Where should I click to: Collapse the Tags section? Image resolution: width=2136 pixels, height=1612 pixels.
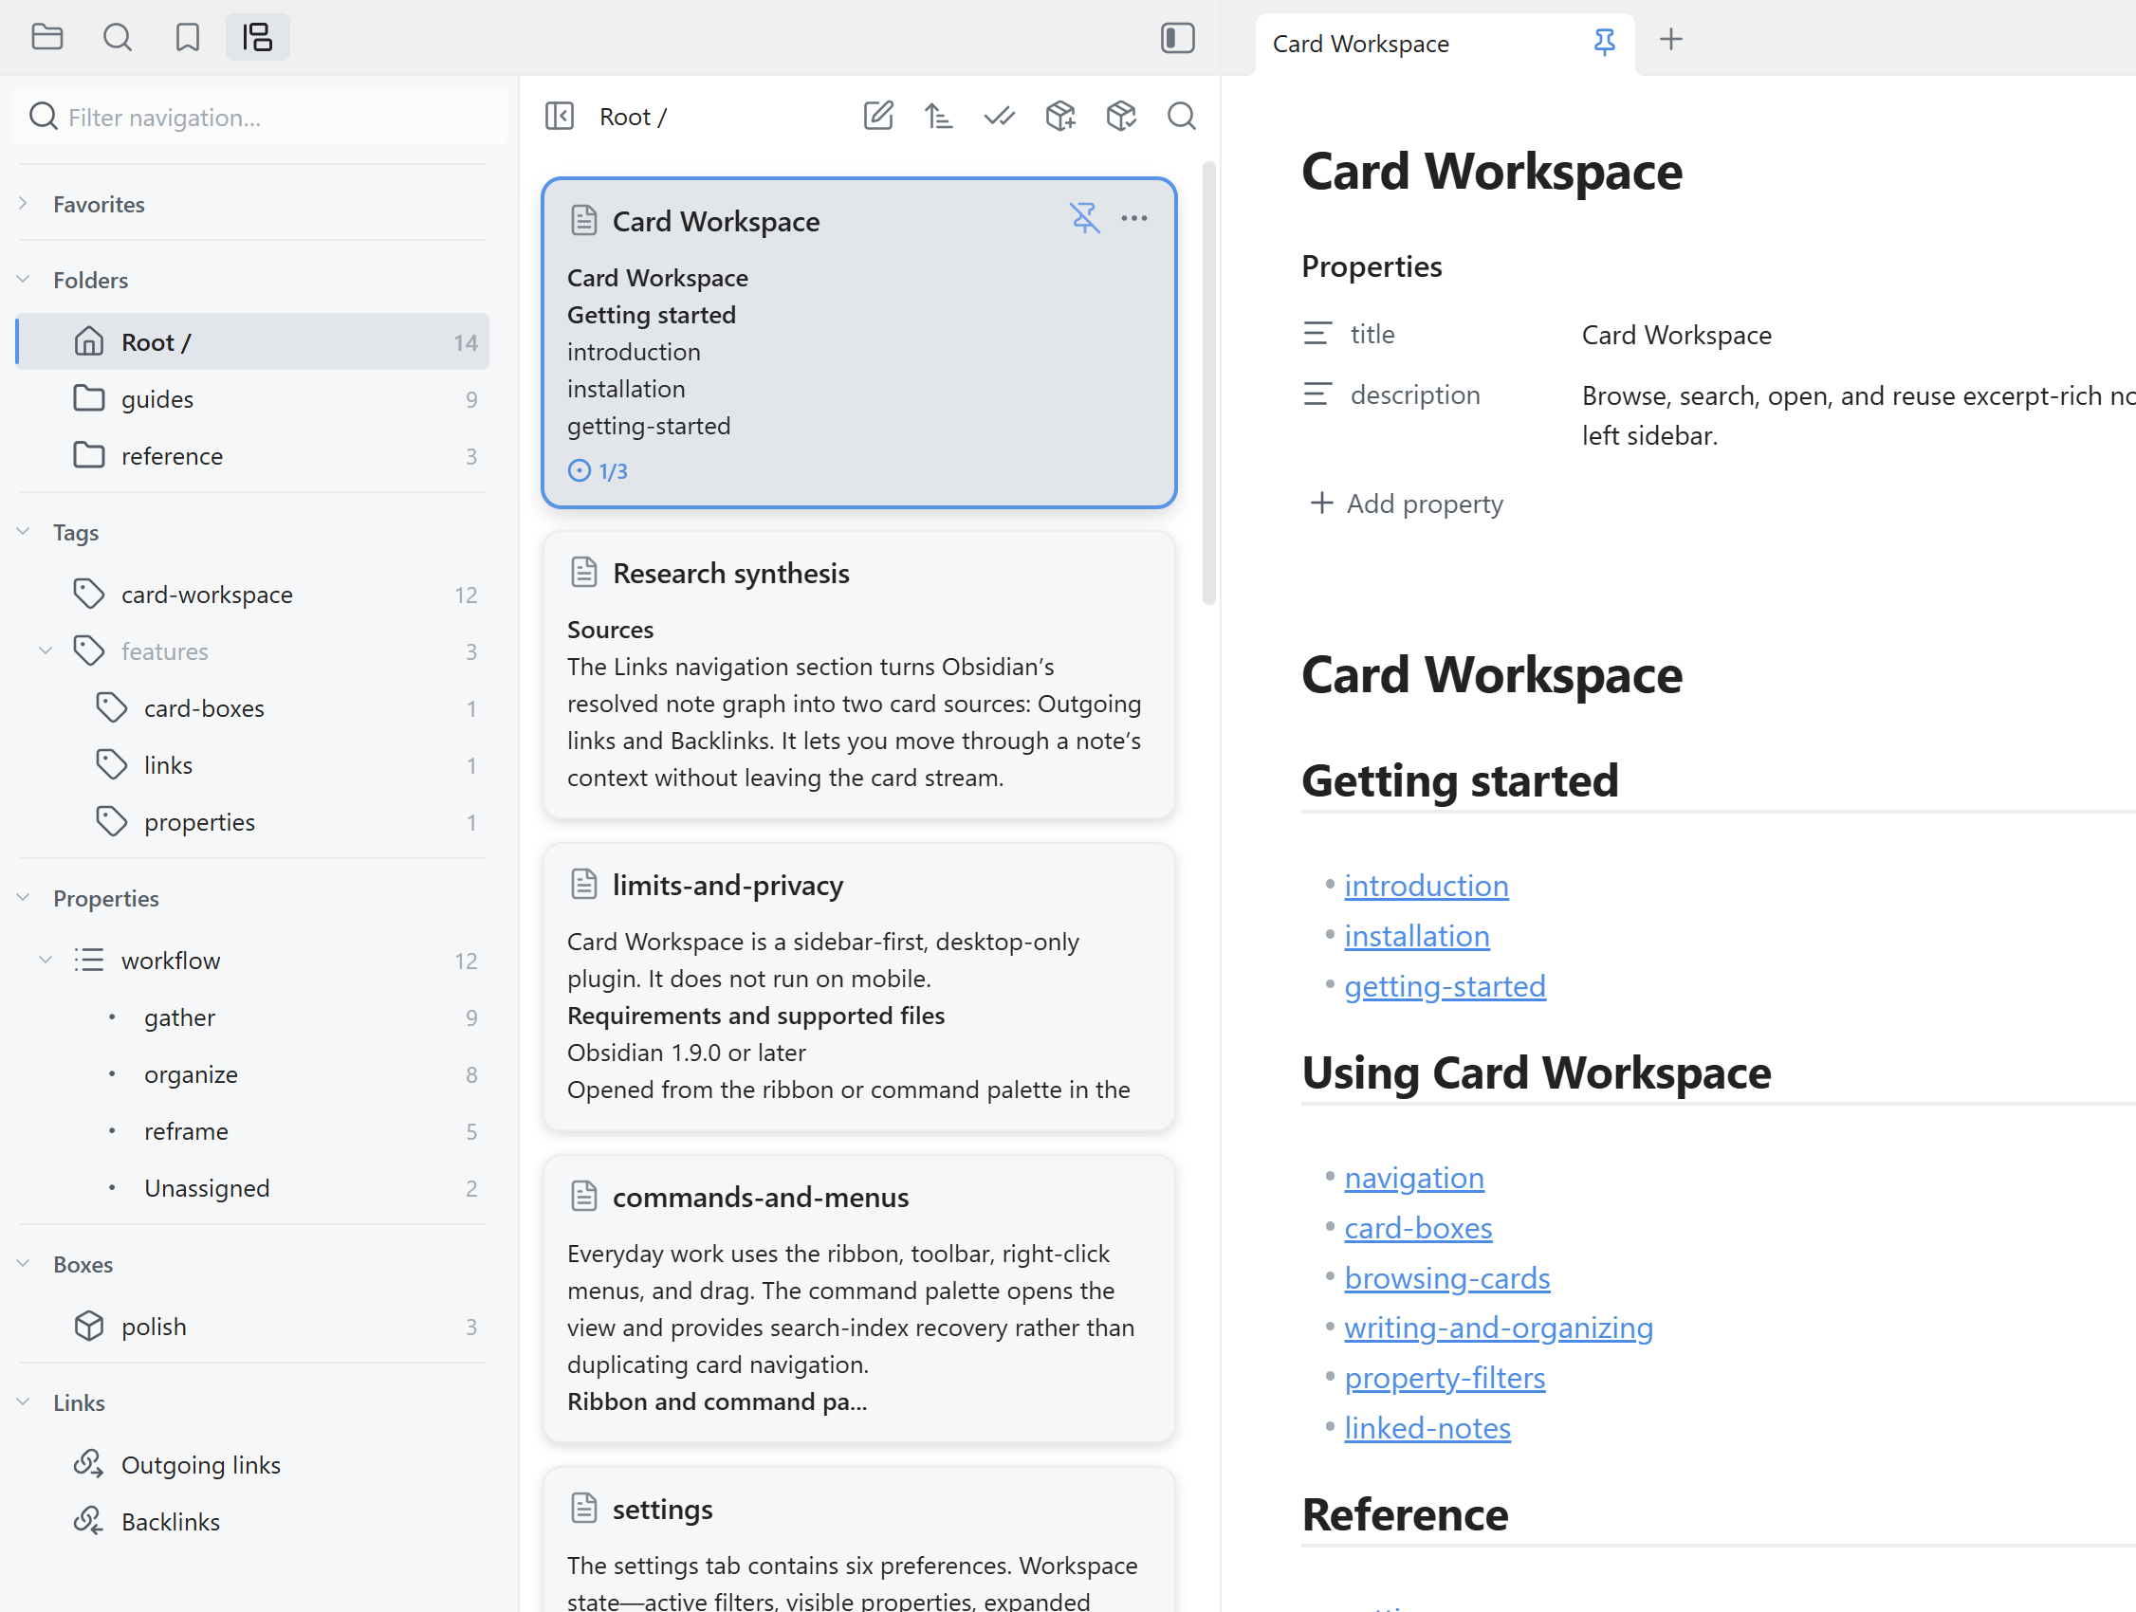tap(23, 532)
